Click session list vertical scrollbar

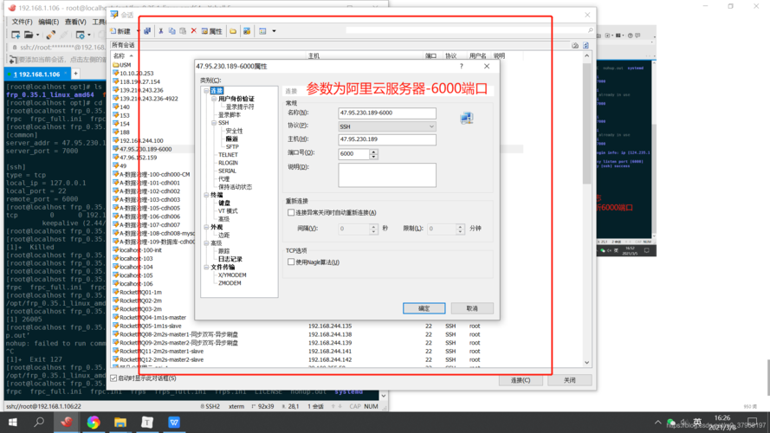point(587,209)
